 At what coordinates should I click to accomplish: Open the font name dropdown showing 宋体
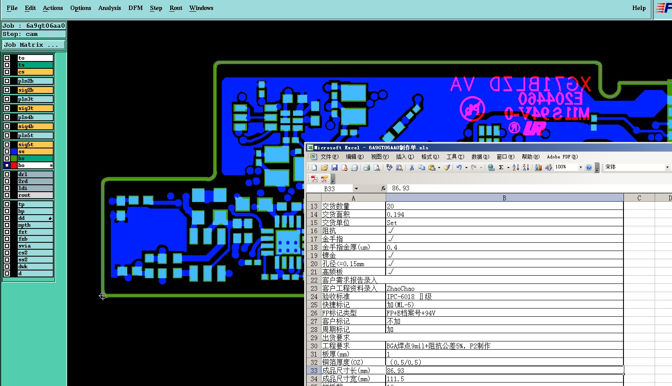[x=667, y=167]
